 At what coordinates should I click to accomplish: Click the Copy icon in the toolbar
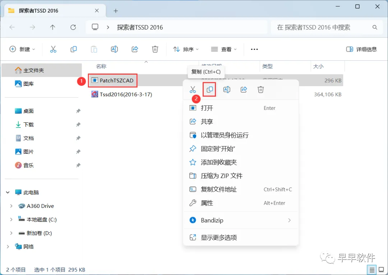tap(74, 49)
